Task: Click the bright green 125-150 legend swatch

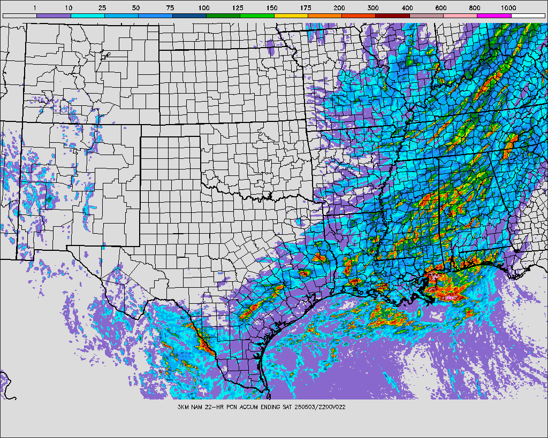Action: pyautogui.click(x=257, y=16)
